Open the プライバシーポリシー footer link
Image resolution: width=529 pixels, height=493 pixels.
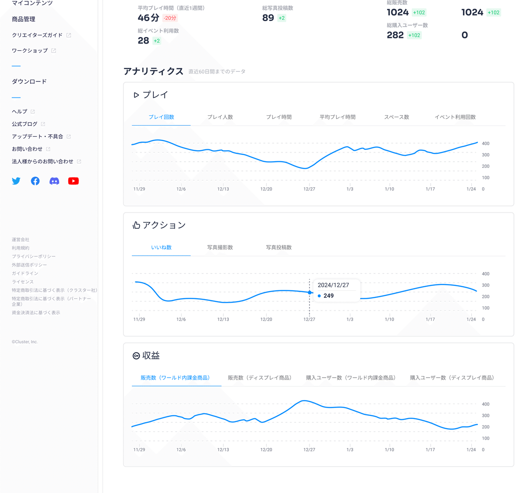tap(34, 256)
